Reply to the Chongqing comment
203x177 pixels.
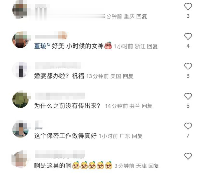click(x=141, y=16)
